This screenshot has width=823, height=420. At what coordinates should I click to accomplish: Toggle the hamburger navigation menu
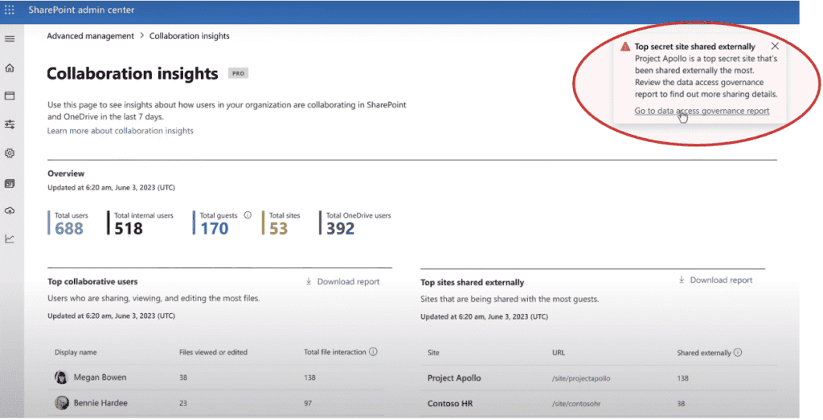tap(10, 39)
